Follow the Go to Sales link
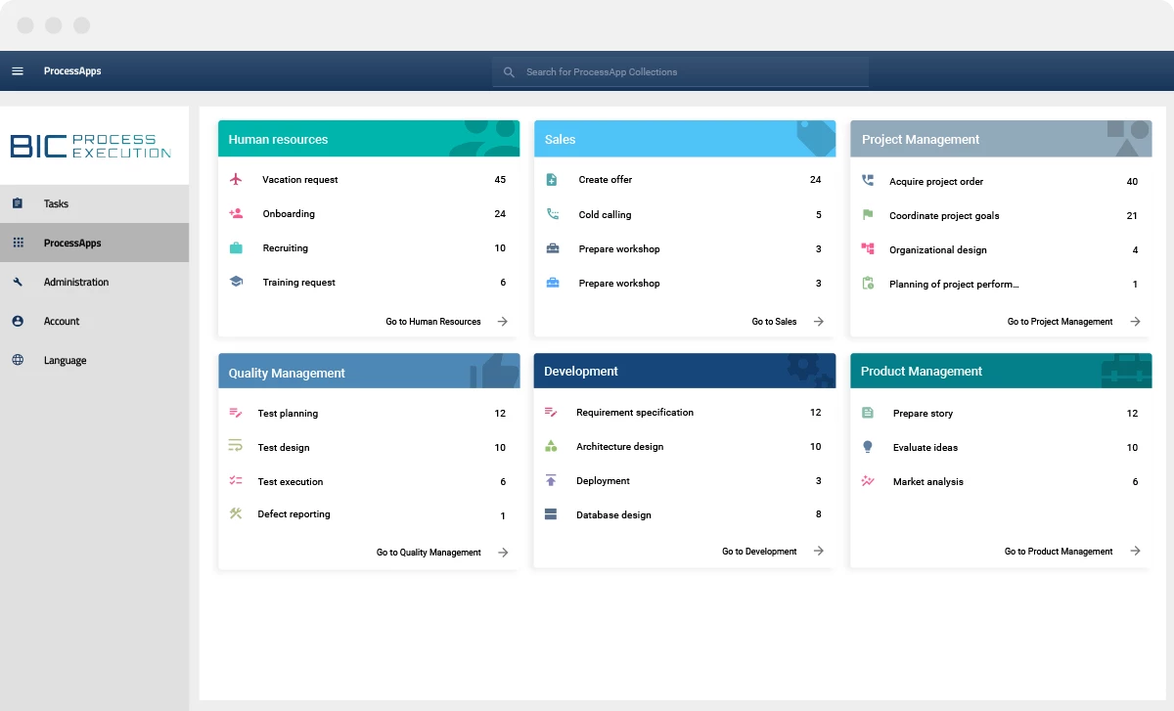The width and height of the screenshot is (1174, 711). (774, 321)
